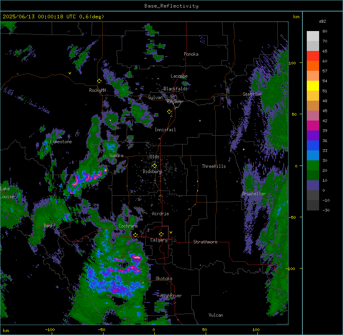Image resolution: width=343 pixels, height=335 pixels.
Task: Select the yellow diamond marker above Didsbury
Action: 154,166
